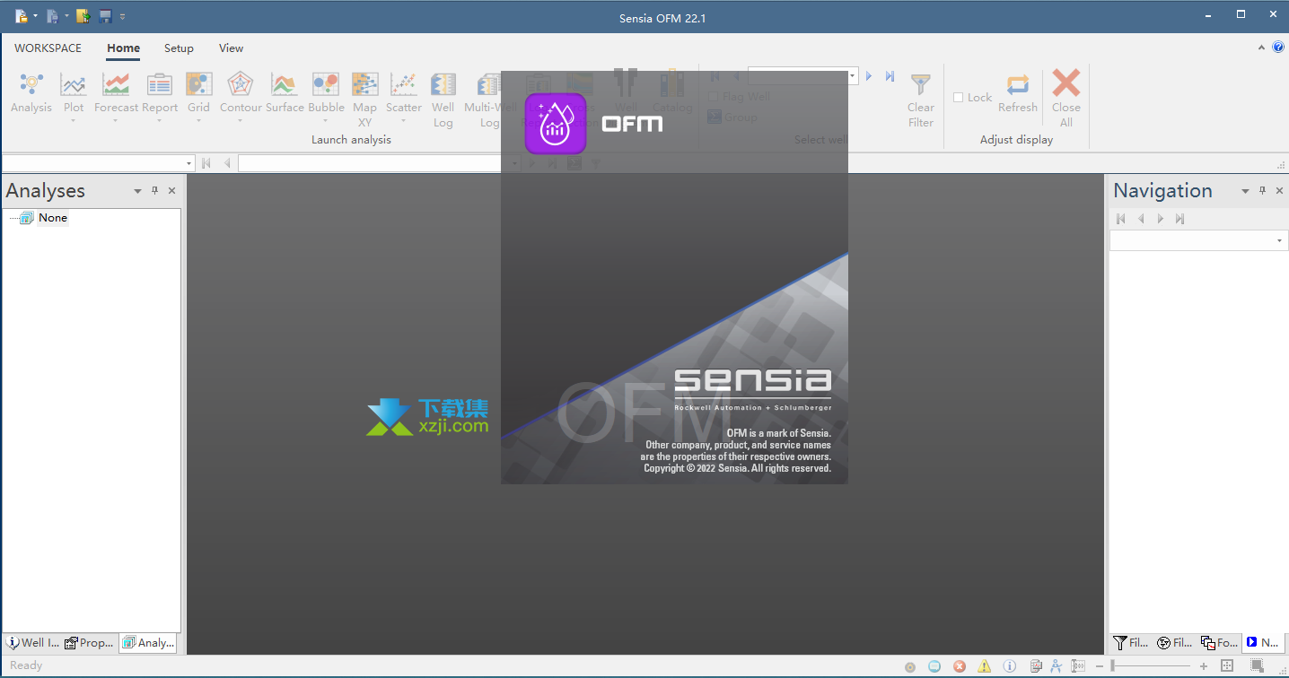The width and height of the screenshot is (1289, 678).
Task: Open the Navigation pane combo box dropdown
Action: click(1279, 241)
